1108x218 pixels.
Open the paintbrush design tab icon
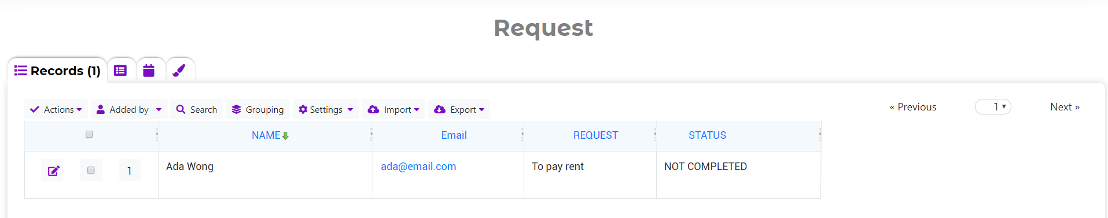tap(179, 71)
